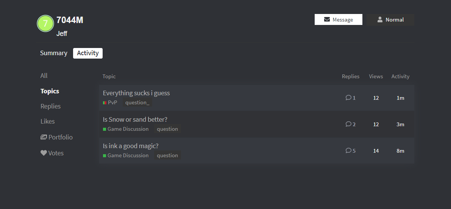Show All activity in sidebar

pyautogui.click(x=44, y=76)
